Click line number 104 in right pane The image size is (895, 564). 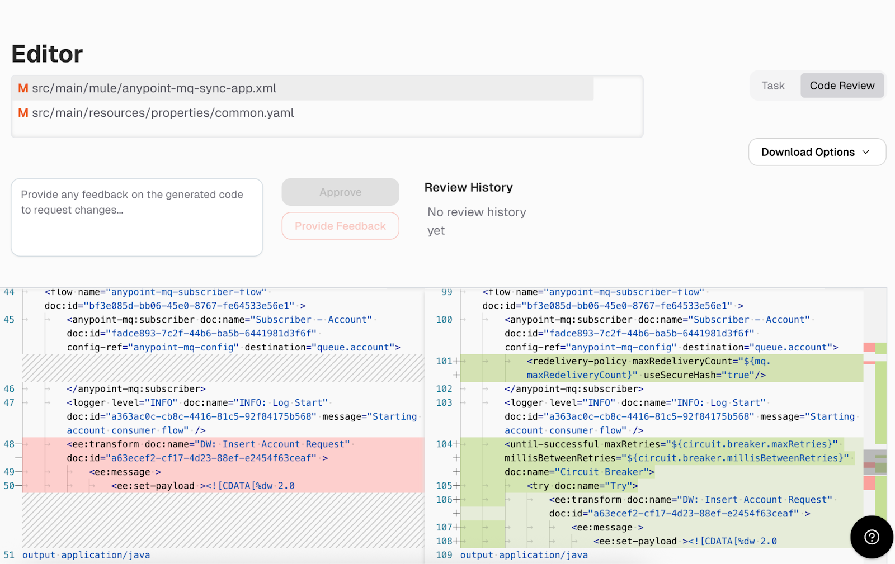coord(444,444)
